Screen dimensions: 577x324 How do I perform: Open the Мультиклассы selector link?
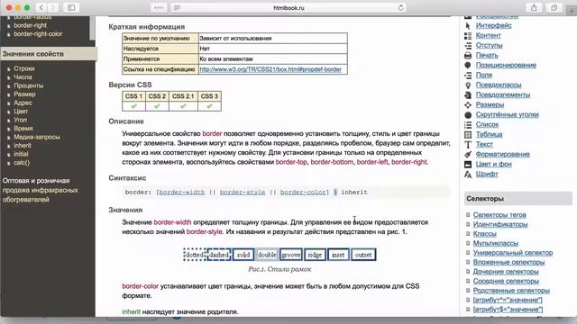[496, 243]
